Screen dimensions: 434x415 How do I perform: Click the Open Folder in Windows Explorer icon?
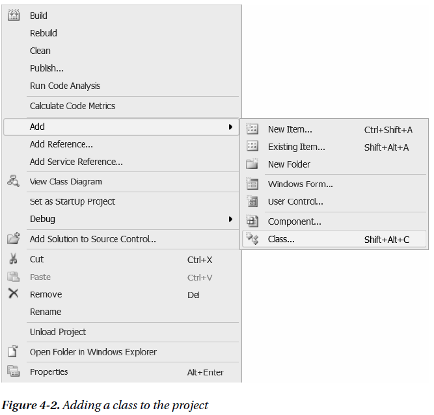click(x=14, y=352)
